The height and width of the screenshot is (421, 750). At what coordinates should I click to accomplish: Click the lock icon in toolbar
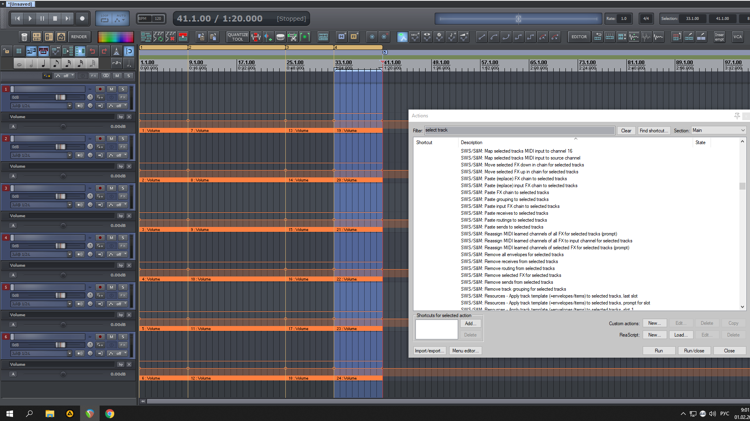(7, 51)
